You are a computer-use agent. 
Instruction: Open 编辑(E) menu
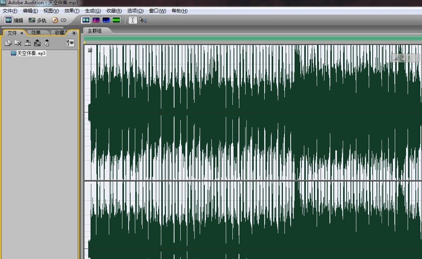(x=30, y=11)
